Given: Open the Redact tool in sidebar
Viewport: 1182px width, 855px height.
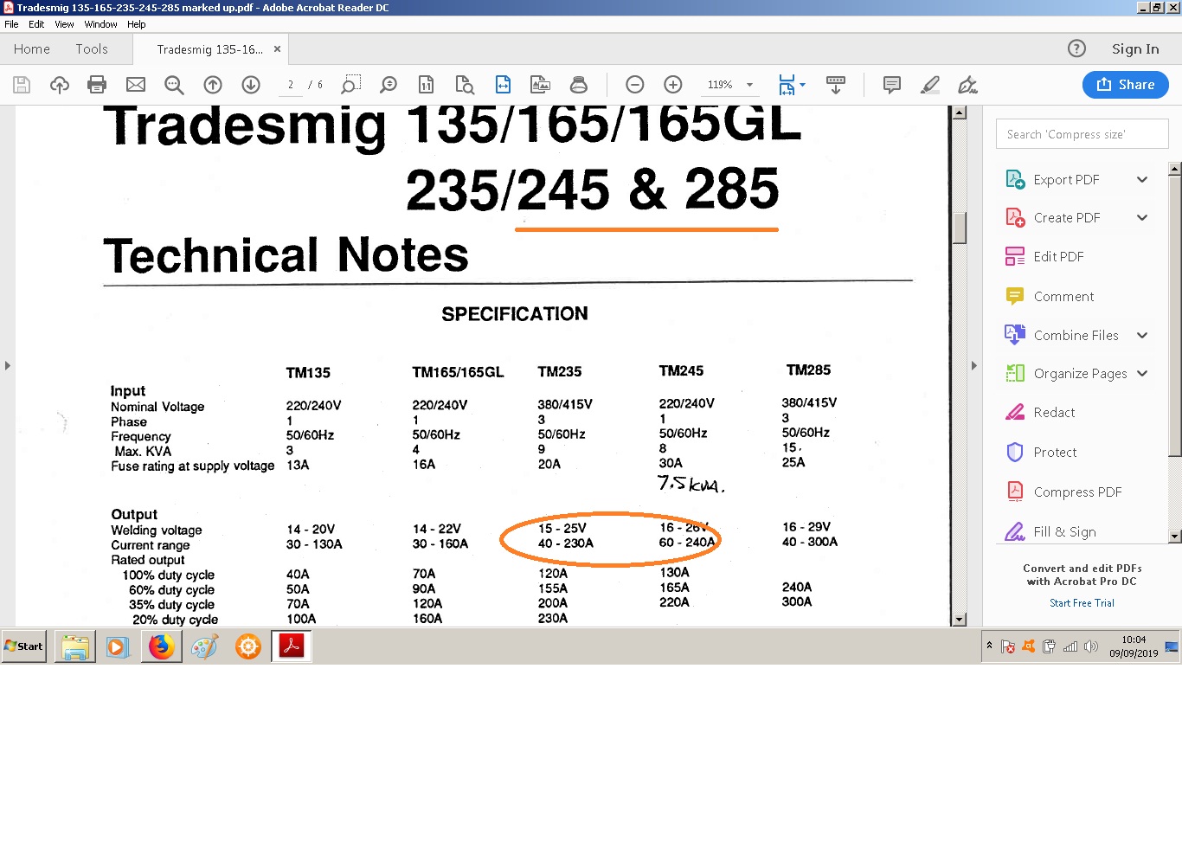Looking at the screenshot, I should [x=1053, y=413].
